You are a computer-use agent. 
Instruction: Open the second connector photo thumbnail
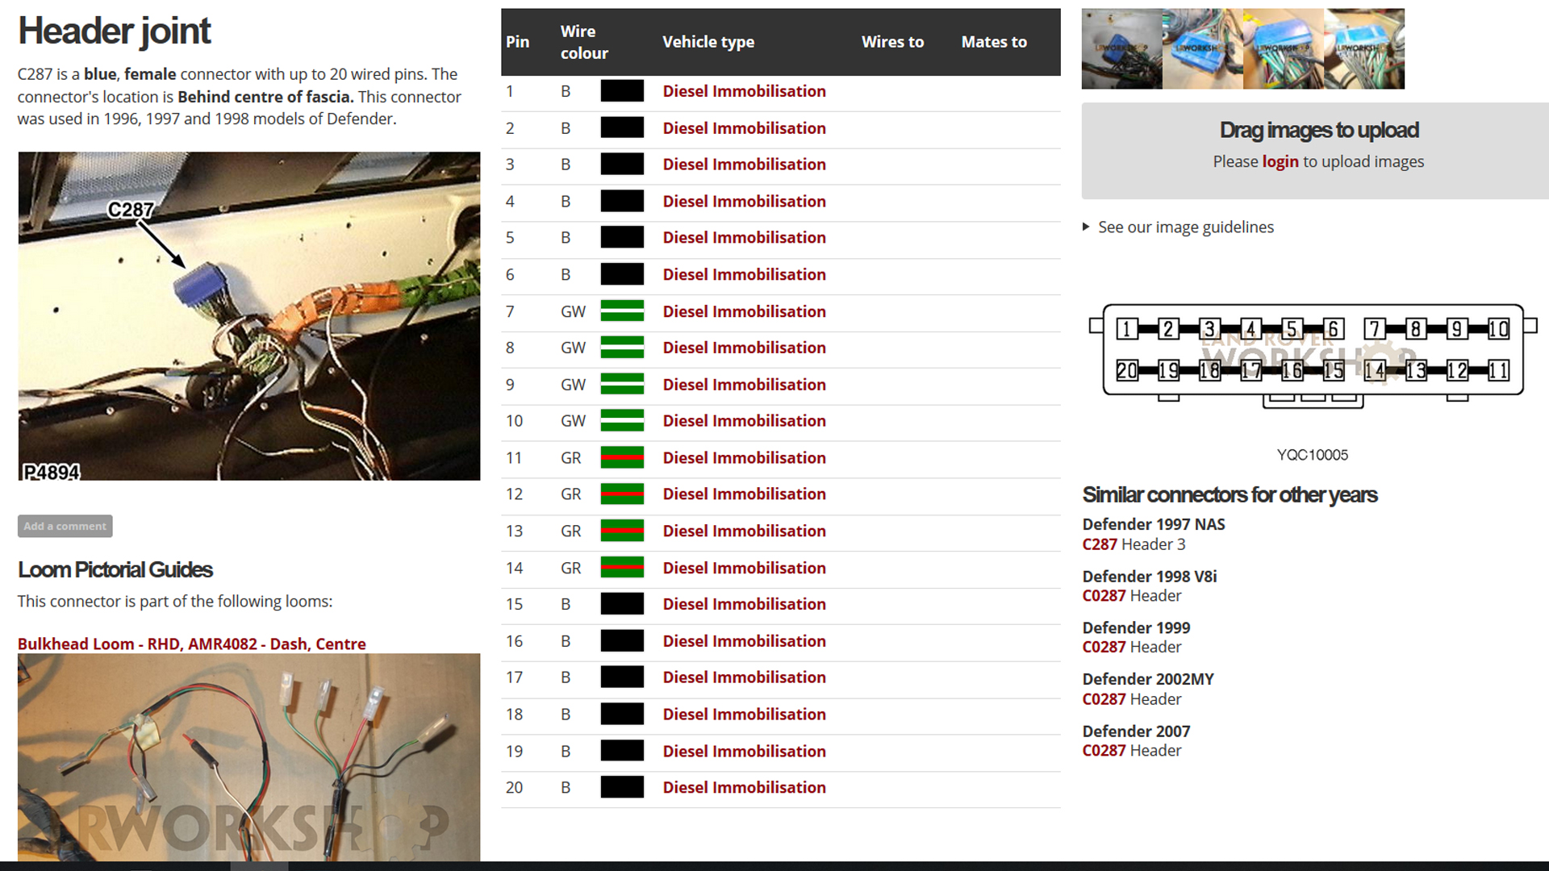tap(1202, 48)
